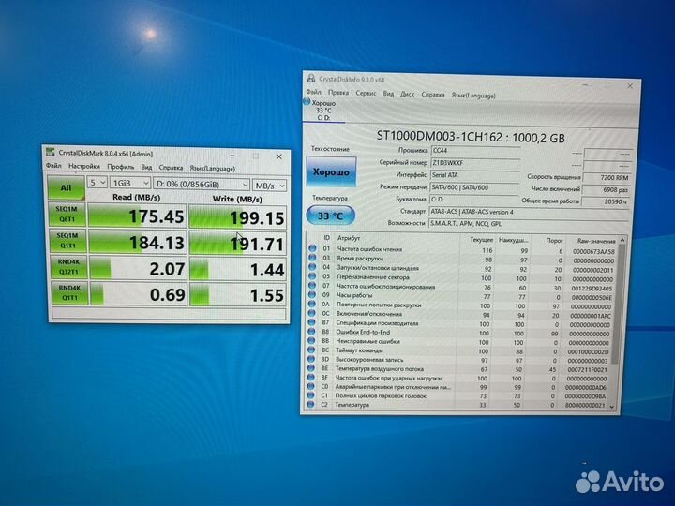
Task: Click status icon for 07 Частота ошибок позиционирования
Action: (312, 285)
